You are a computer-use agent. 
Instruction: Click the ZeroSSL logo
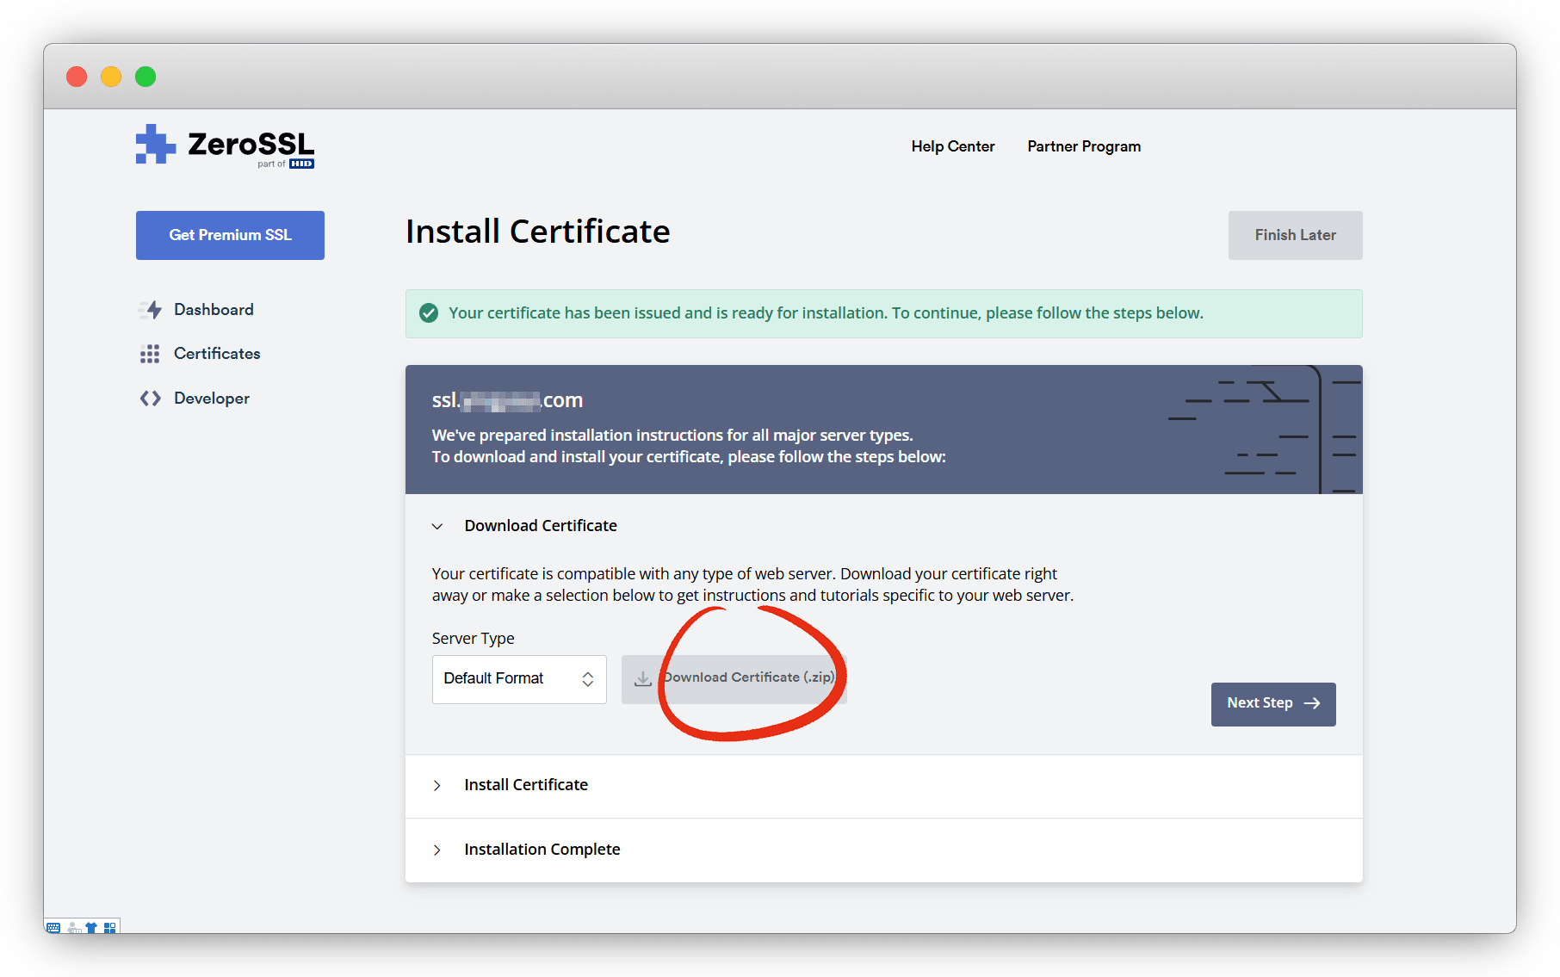click(x=225, y=146)
